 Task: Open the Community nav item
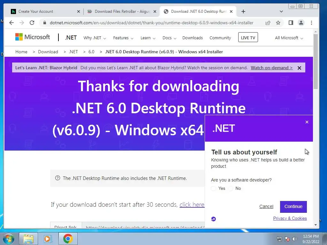tap(220, 38)
